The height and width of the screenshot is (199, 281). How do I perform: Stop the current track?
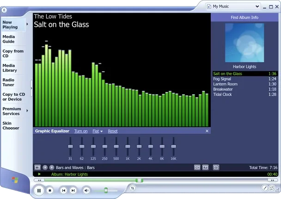[x=50, y=190]
